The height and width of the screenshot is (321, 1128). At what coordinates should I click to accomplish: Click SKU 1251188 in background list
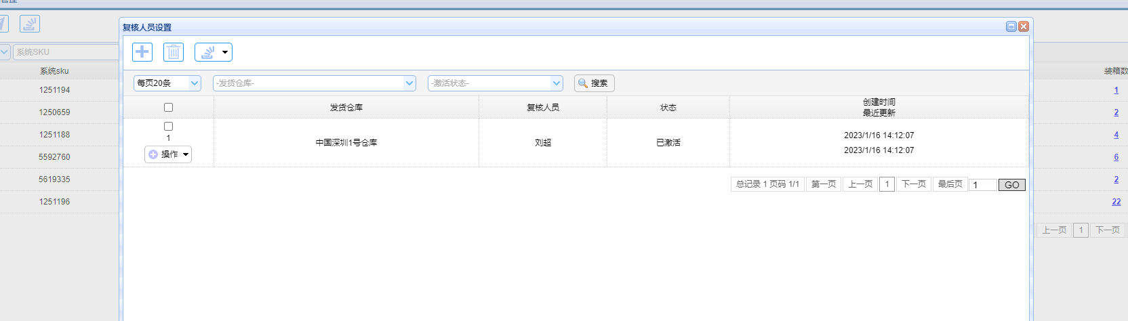point(54,135)
